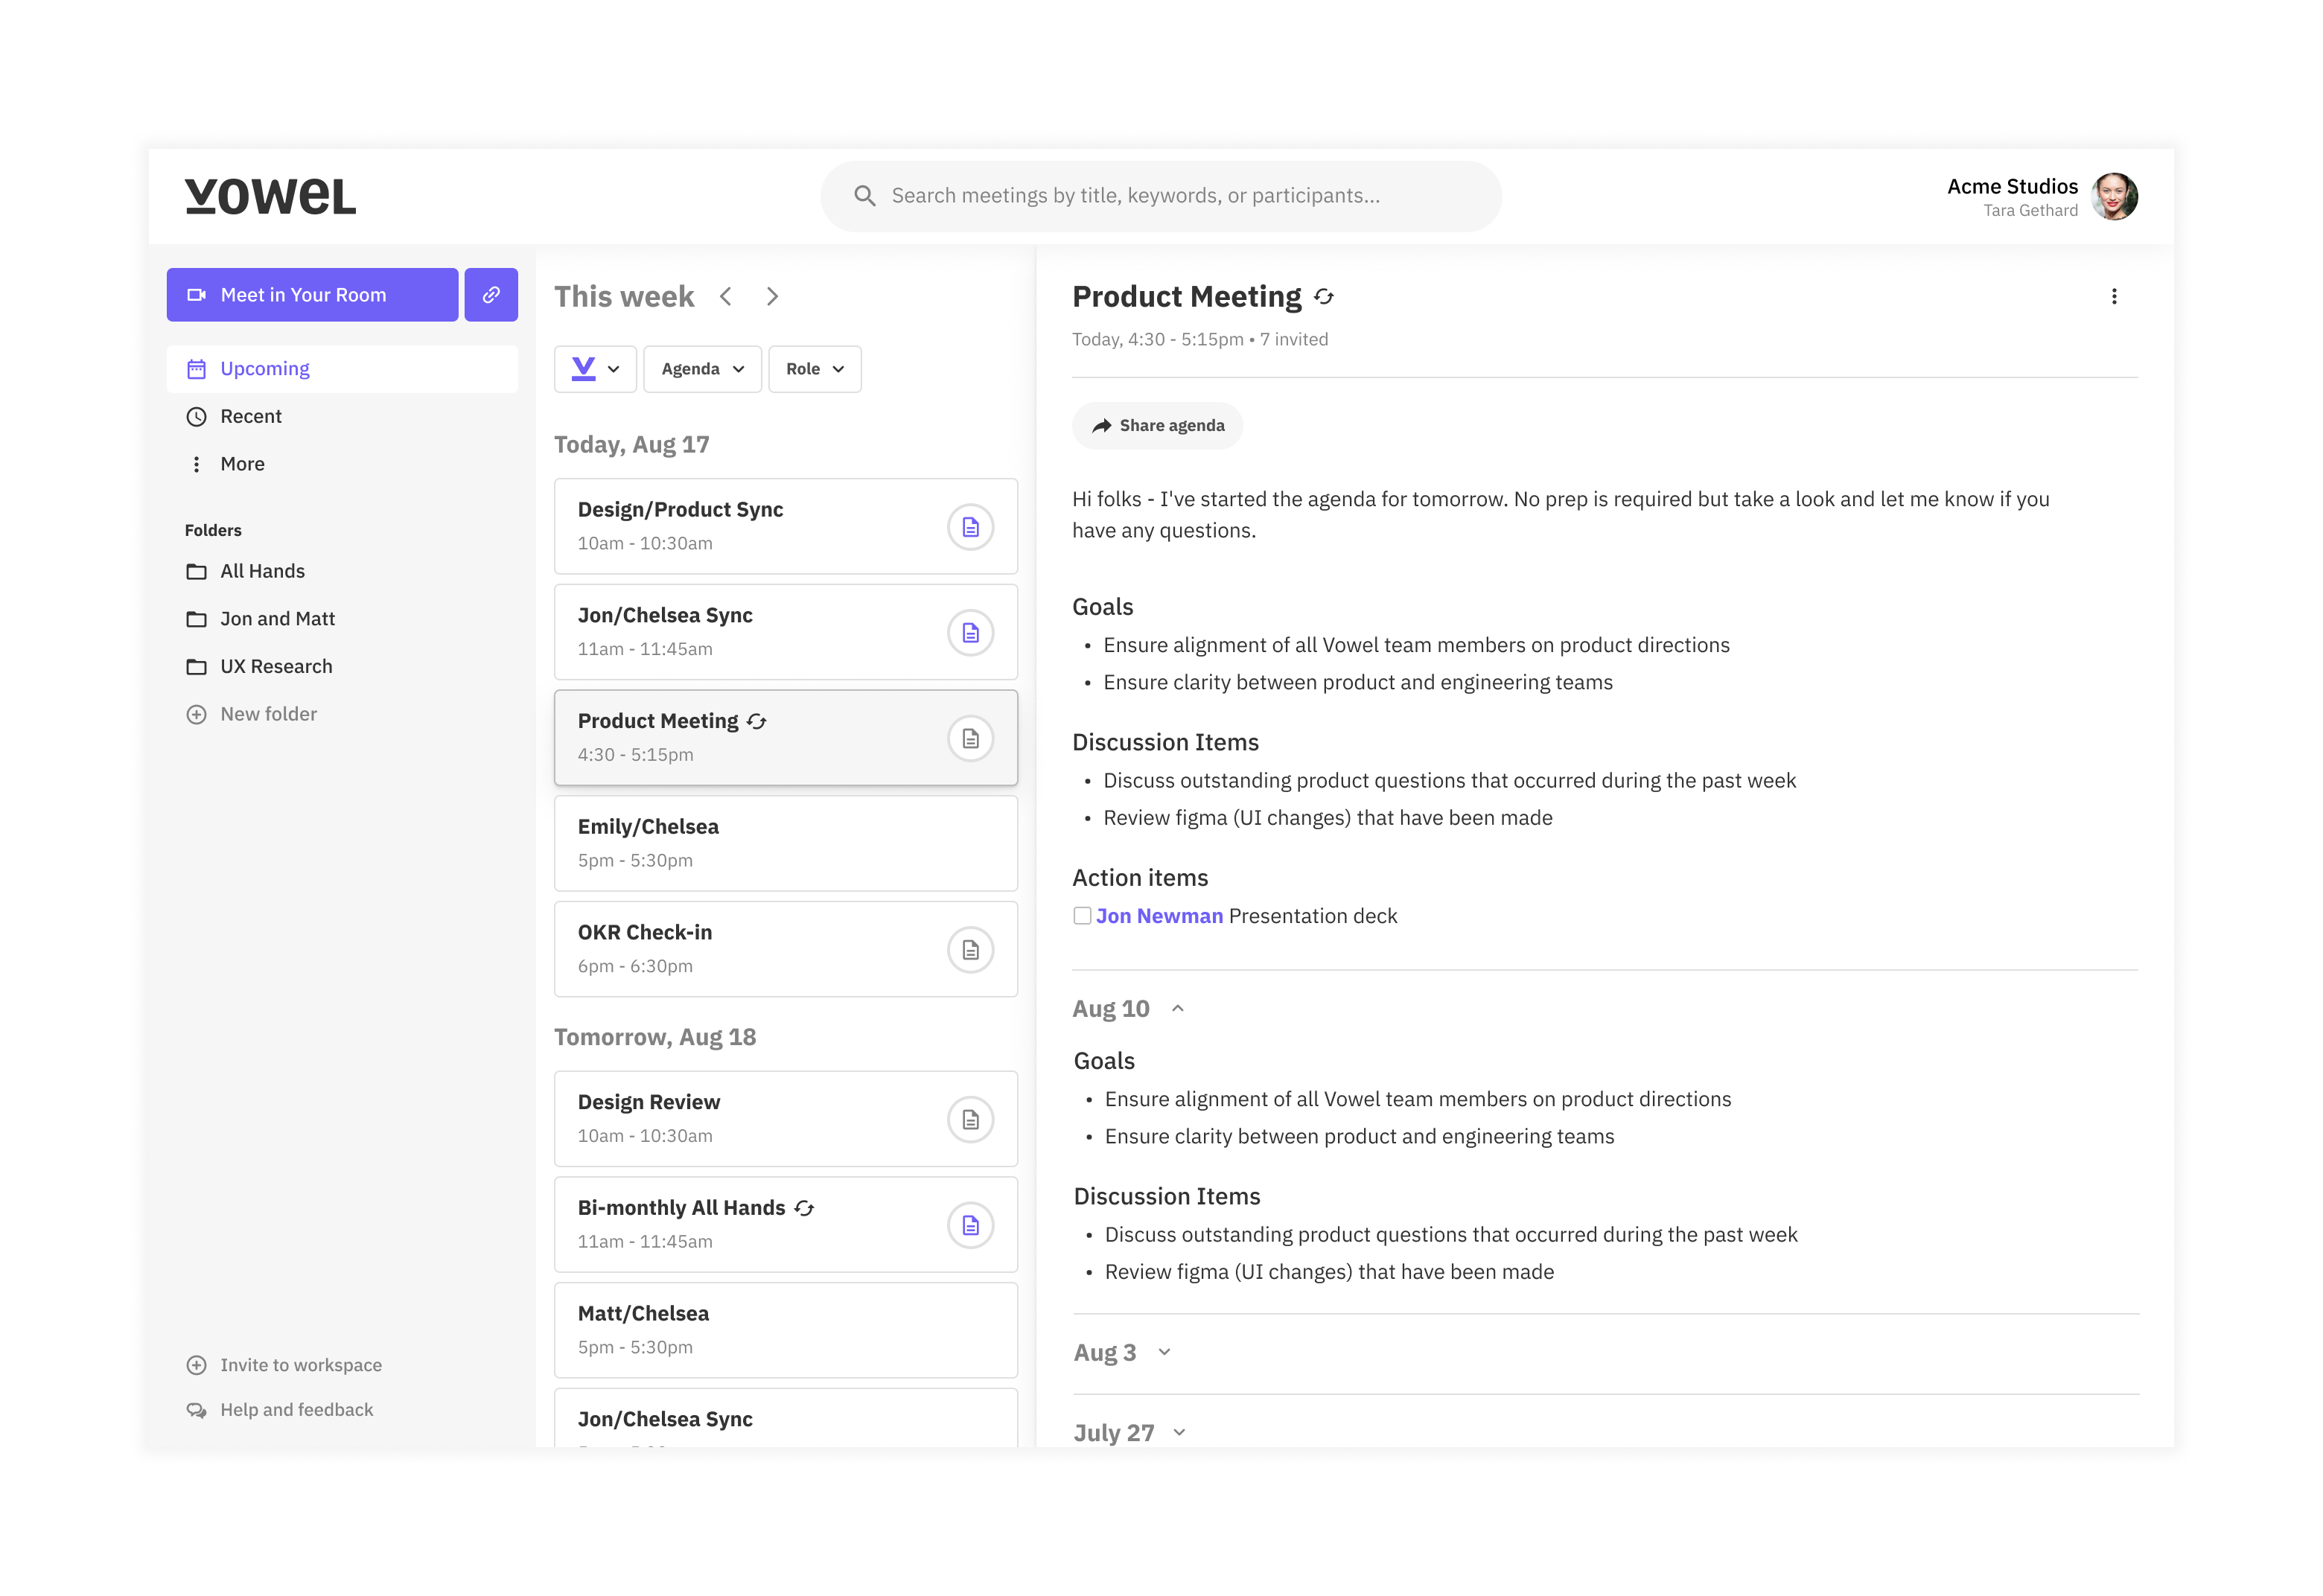Select the OKR Check-in meeting title
Screen dimensions: 2323x1596
(x=645, y=933)
